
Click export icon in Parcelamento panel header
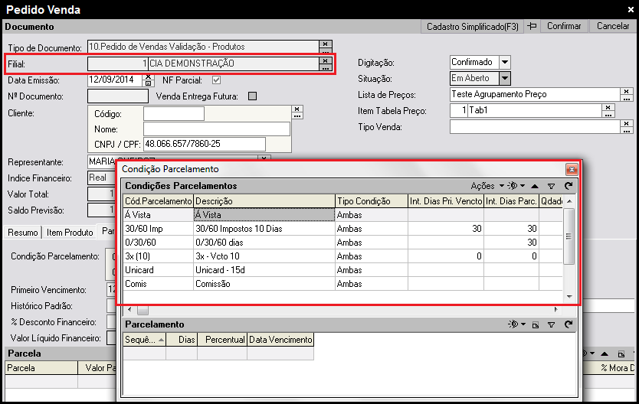click(x=536, y=324)
